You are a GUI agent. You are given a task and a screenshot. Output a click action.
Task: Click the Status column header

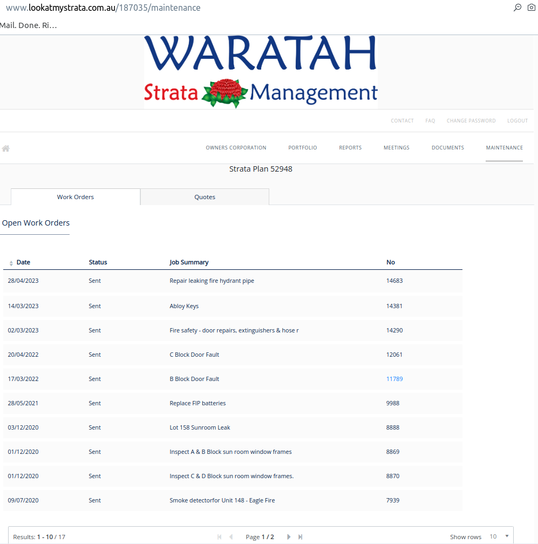point(98,262)
